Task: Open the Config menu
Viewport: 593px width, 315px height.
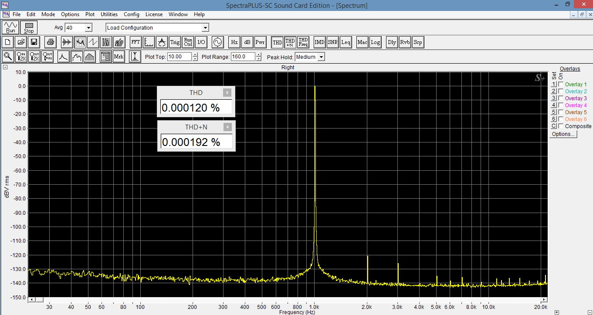Action: [132, 14]
